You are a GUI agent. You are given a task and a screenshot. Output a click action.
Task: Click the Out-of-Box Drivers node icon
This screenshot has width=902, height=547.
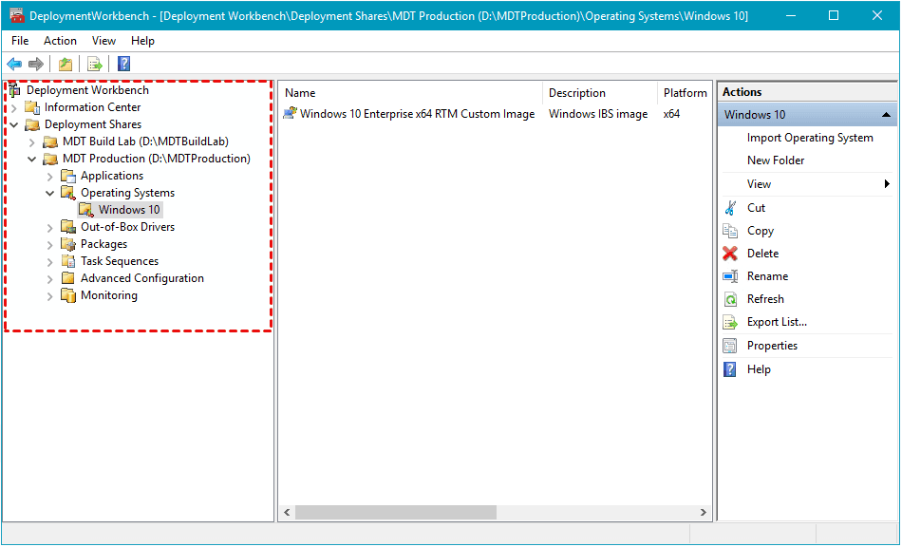(x=68, y=227)
